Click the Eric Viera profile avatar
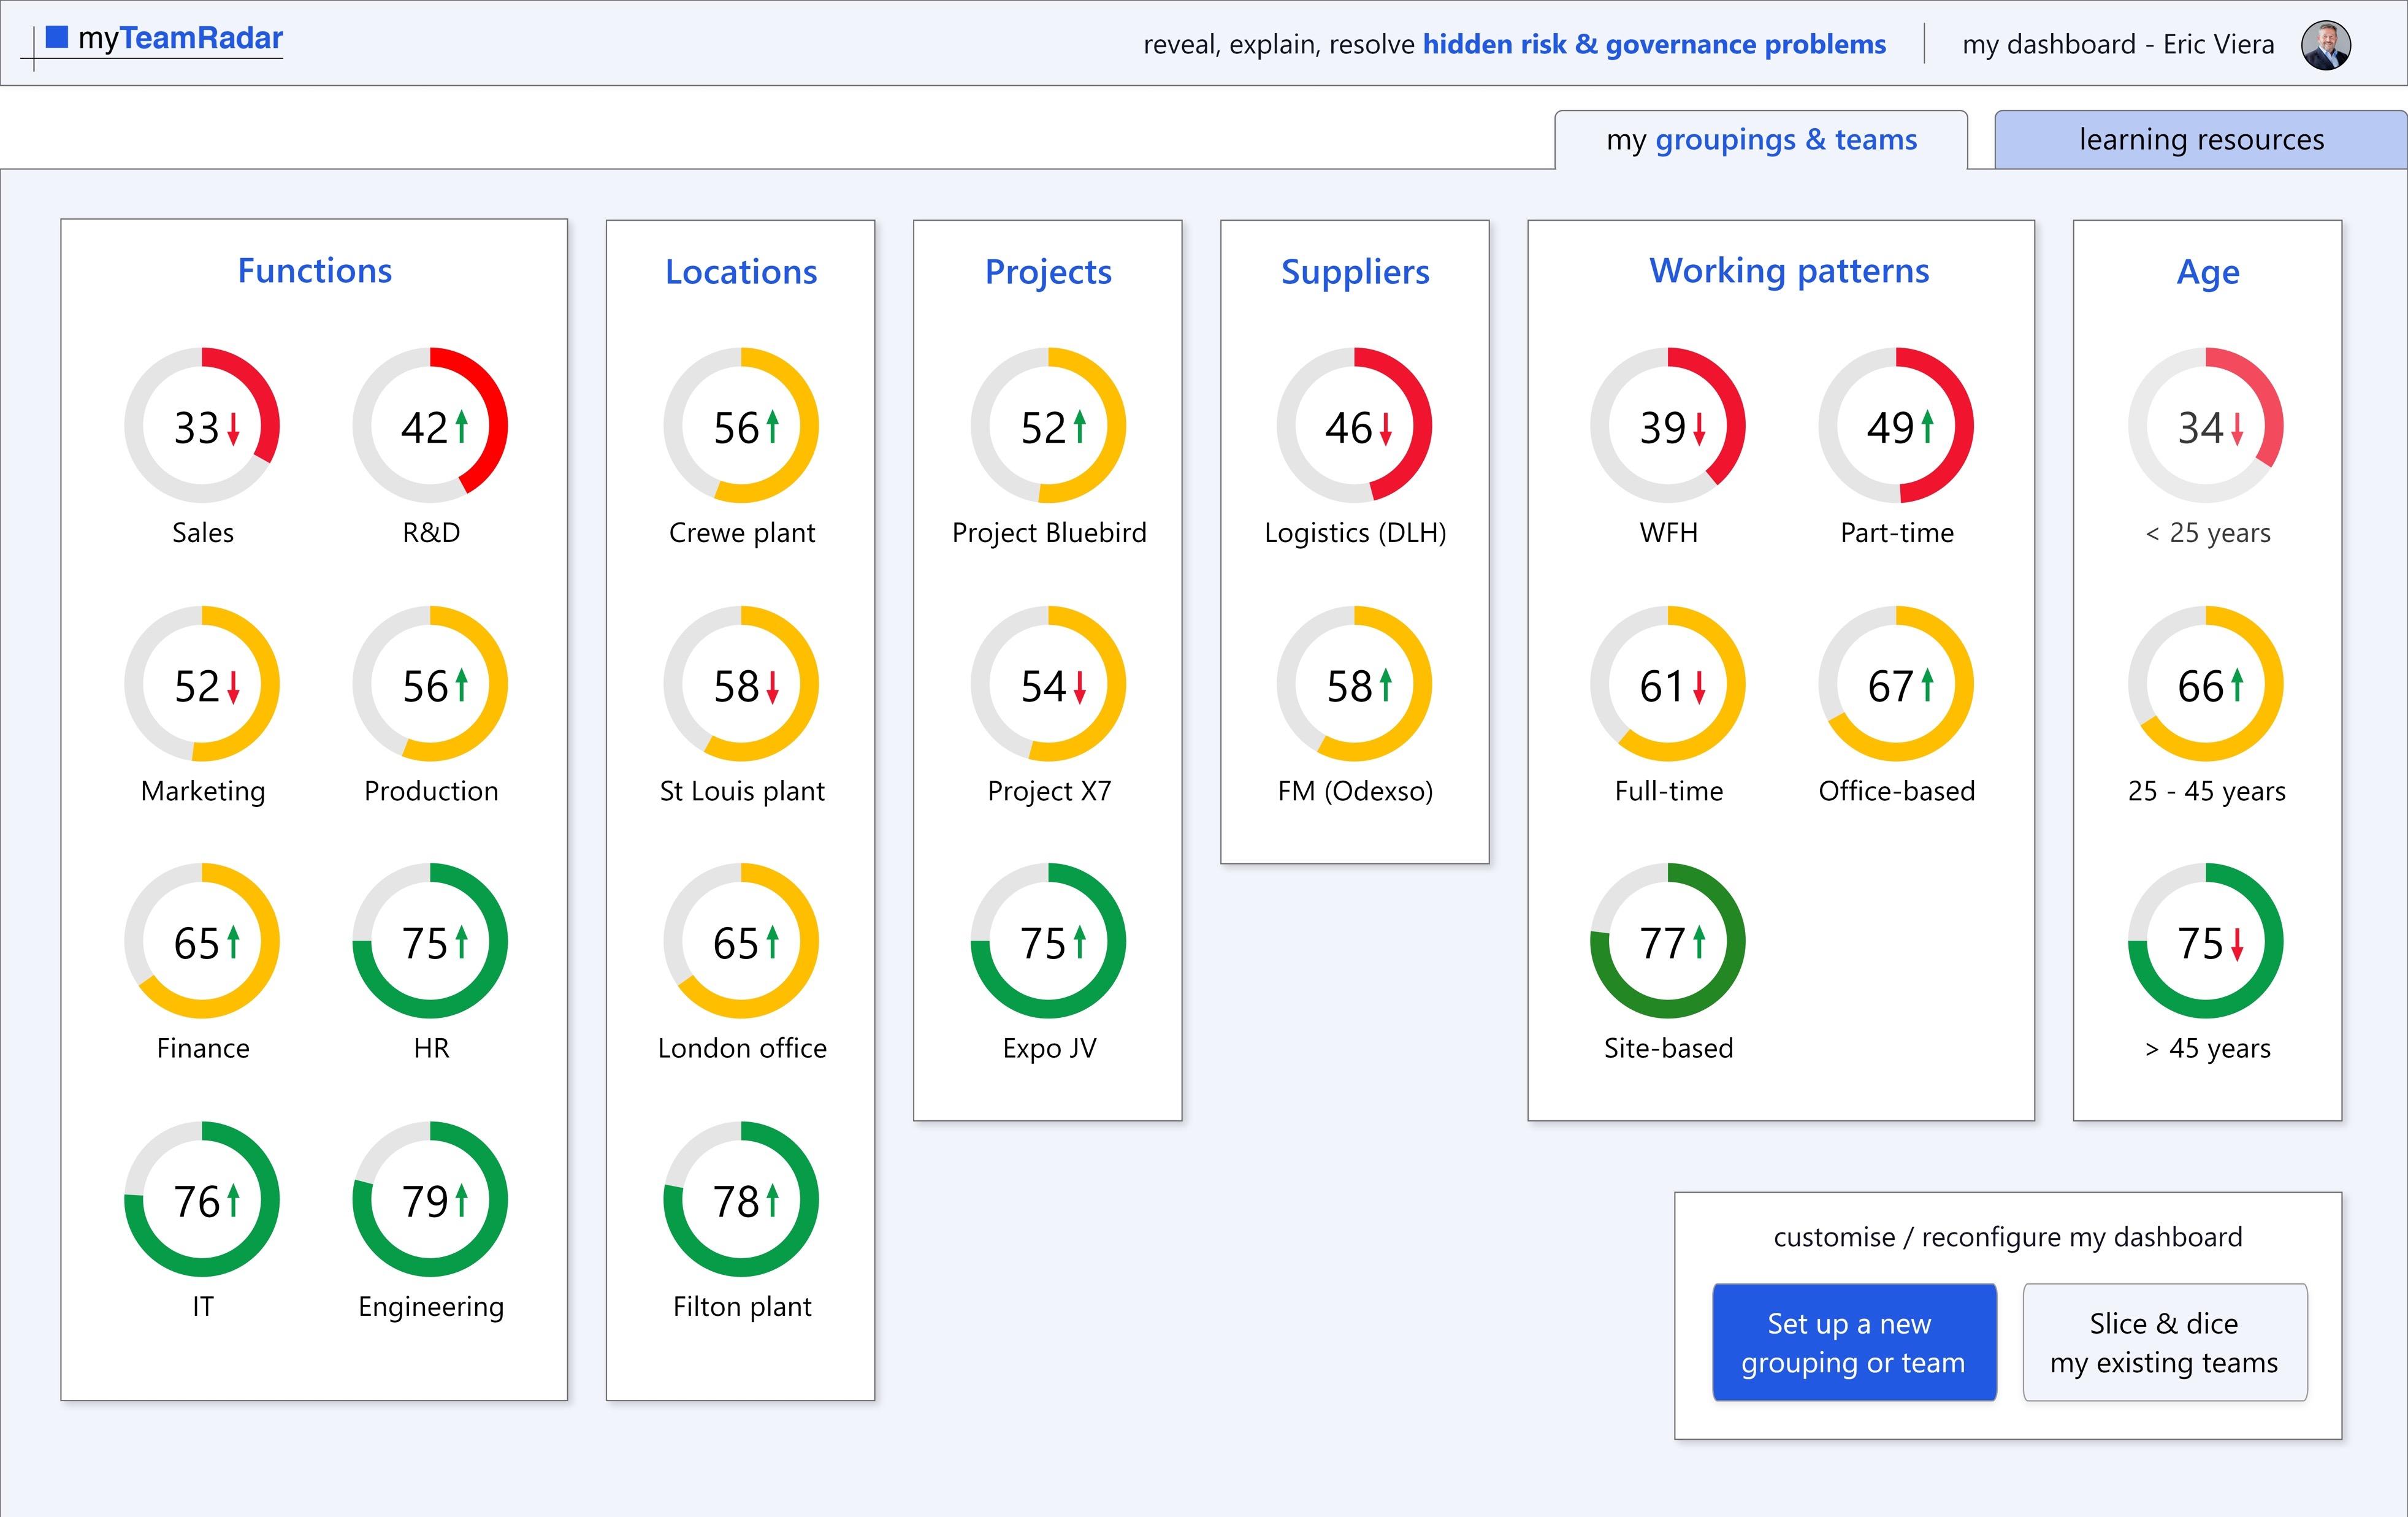 2325,45
